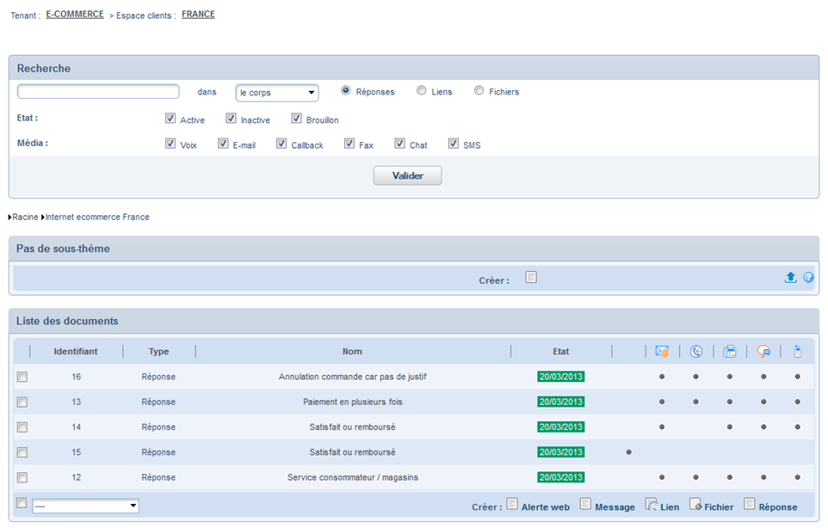The width and height of the screenshot is (828, 528).
Task: Toggle the Callback media checkbox
Action: (x=281, y=144)
